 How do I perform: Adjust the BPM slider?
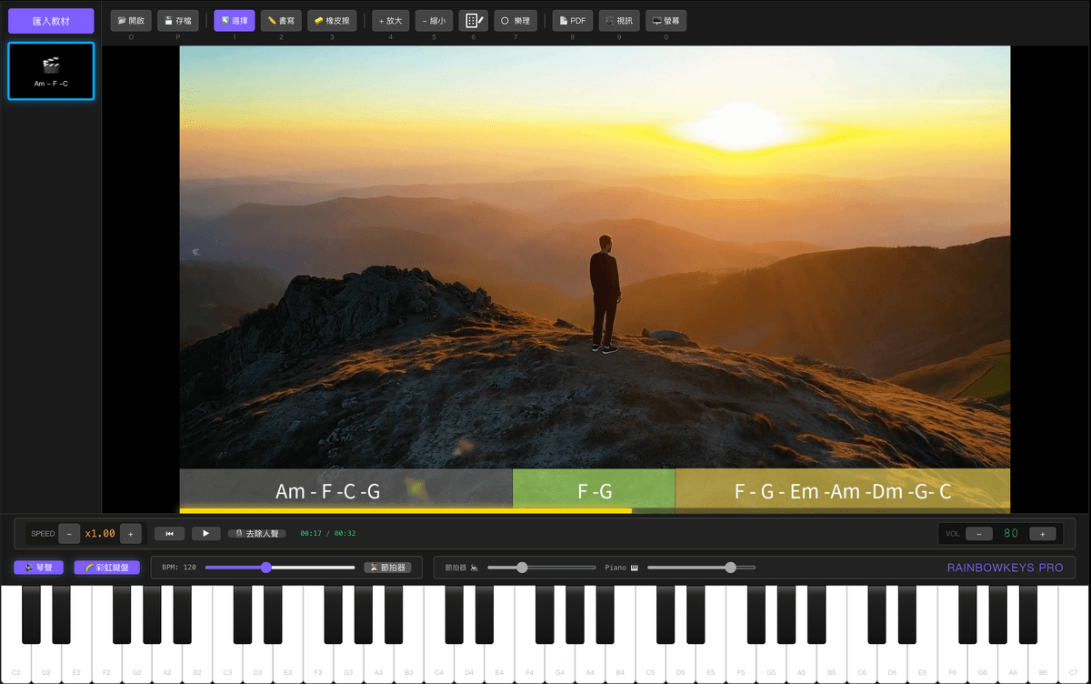pyautogui.click(x=265, y=567)
